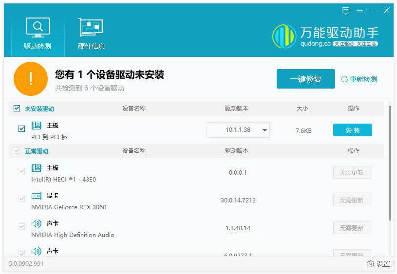Viewport: 397px width, 274px height.
Task: Toggle the NVIDIA High Definition Audio checkbox
Action: [22, 226]
